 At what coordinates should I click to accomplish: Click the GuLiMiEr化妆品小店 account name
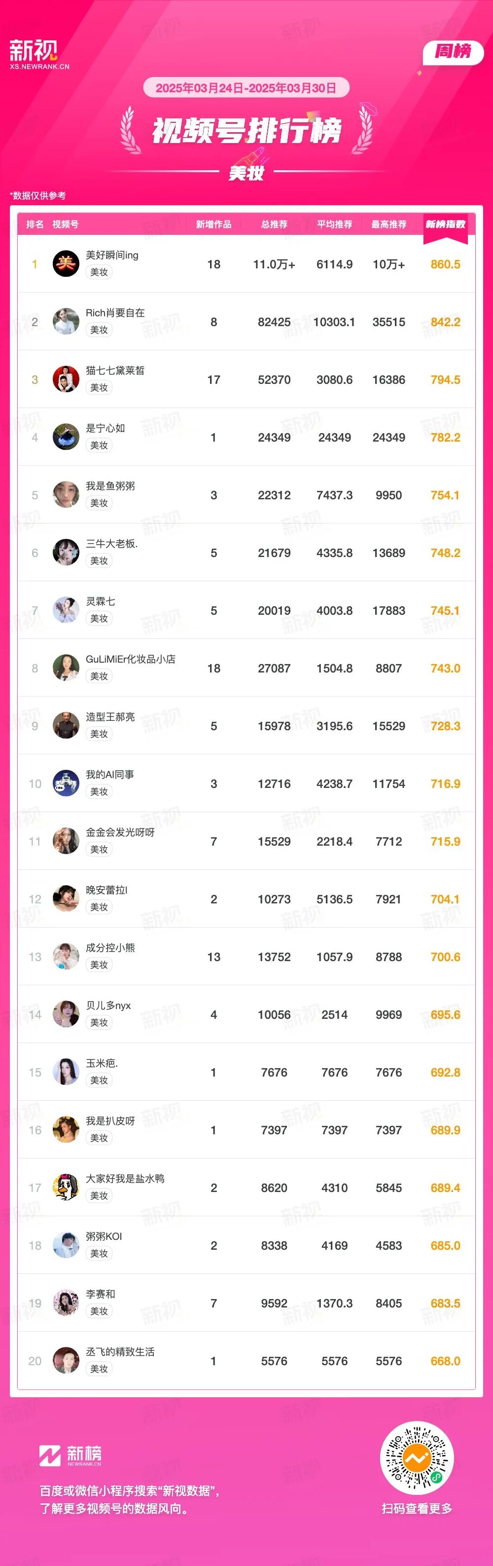point(131,659)
